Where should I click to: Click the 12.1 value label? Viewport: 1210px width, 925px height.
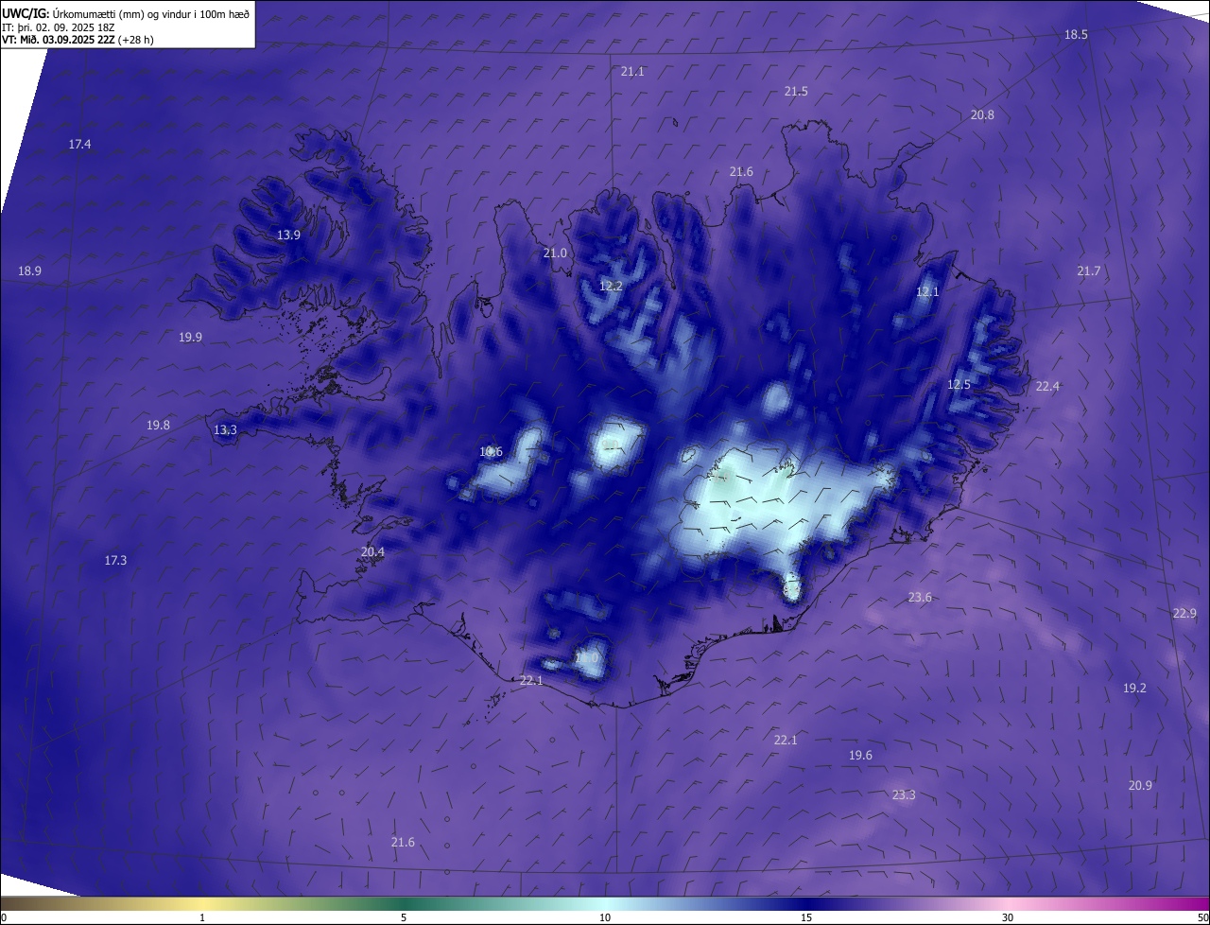point(927,291)
